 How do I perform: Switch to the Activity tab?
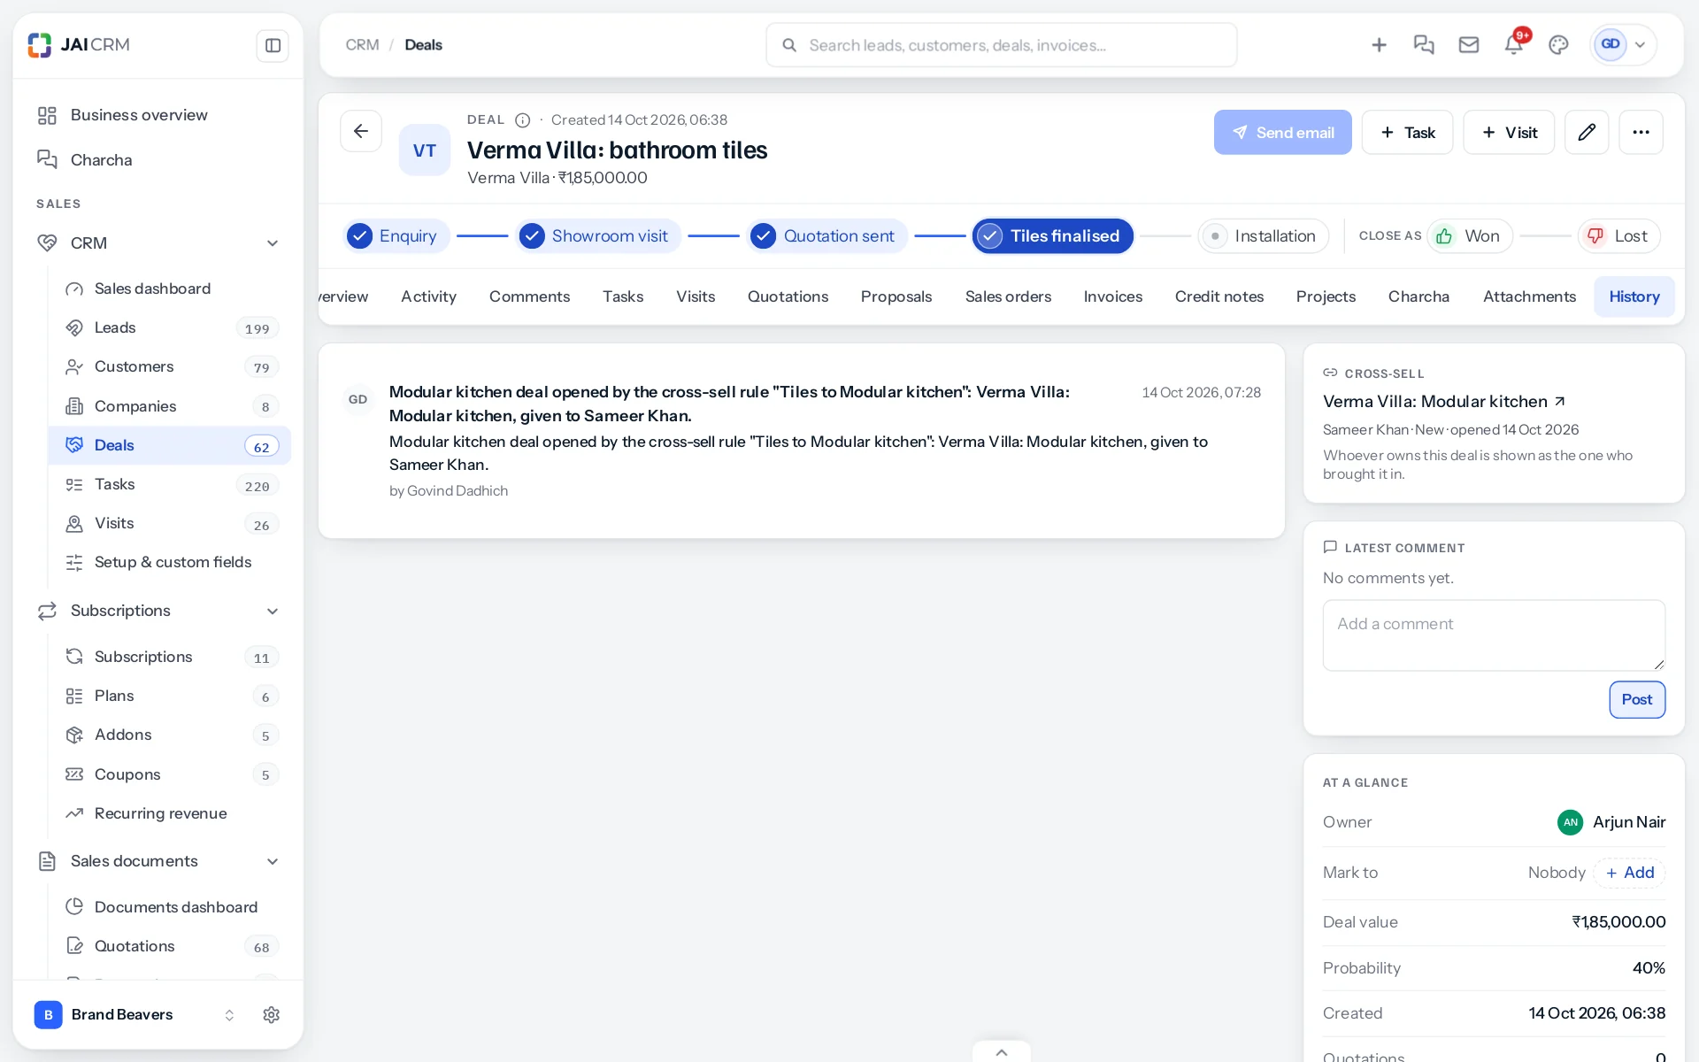tap(428, 296)
